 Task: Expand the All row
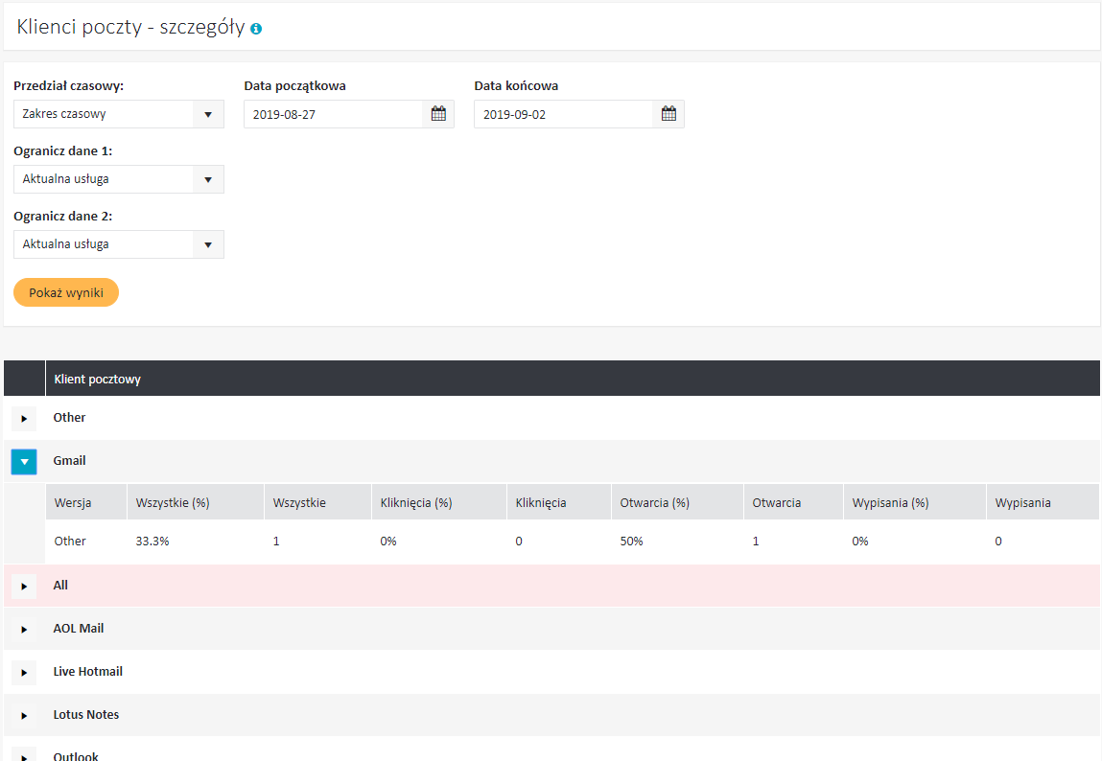[x=24, y=587]
